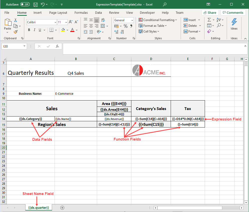Apply Comma Style format
This screenshot has width=249, height=212.
click(x=131, y=26)
